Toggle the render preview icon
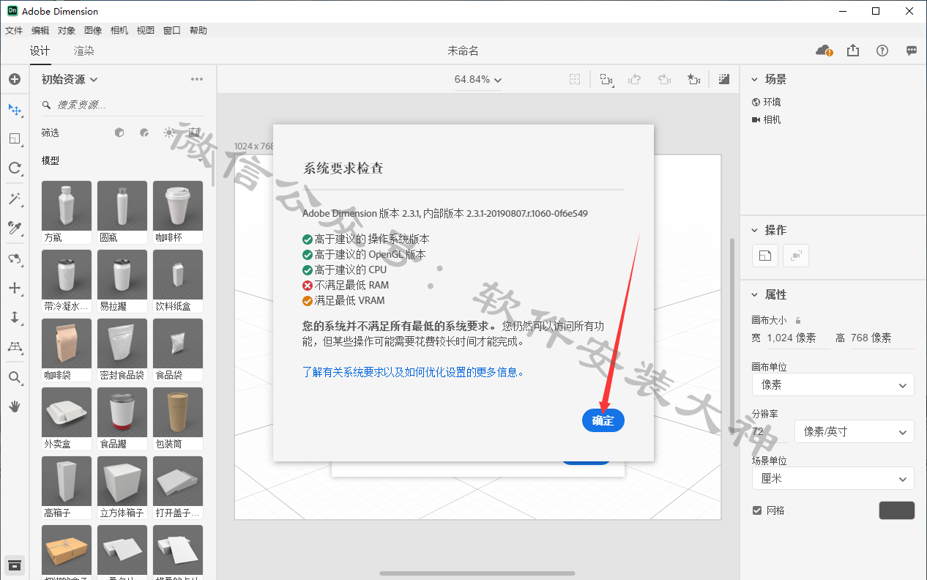Image resolution: width=927 pixels, height=580 pixels. tap(724, 79)
